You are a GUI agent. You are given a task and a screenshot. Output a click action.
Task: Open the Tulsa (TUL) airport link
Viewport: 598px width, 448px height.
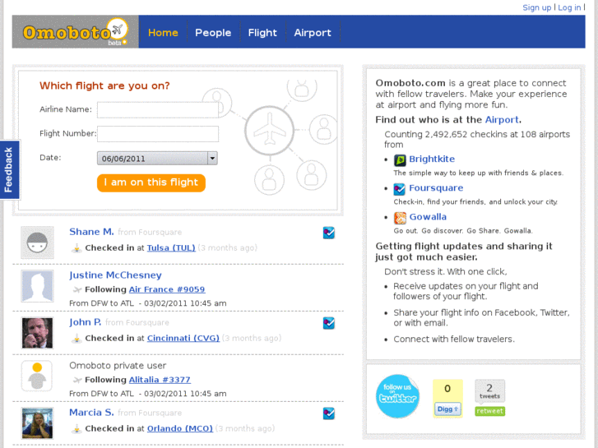[171, 247]
